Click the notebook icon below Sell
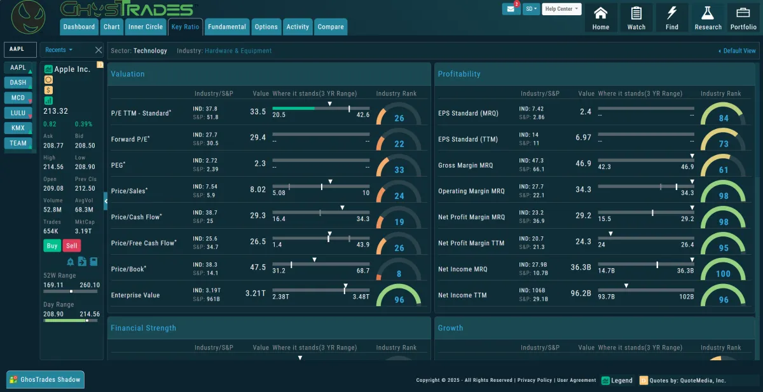The height and width of the screenshot is (392, 763). (93, 261)
